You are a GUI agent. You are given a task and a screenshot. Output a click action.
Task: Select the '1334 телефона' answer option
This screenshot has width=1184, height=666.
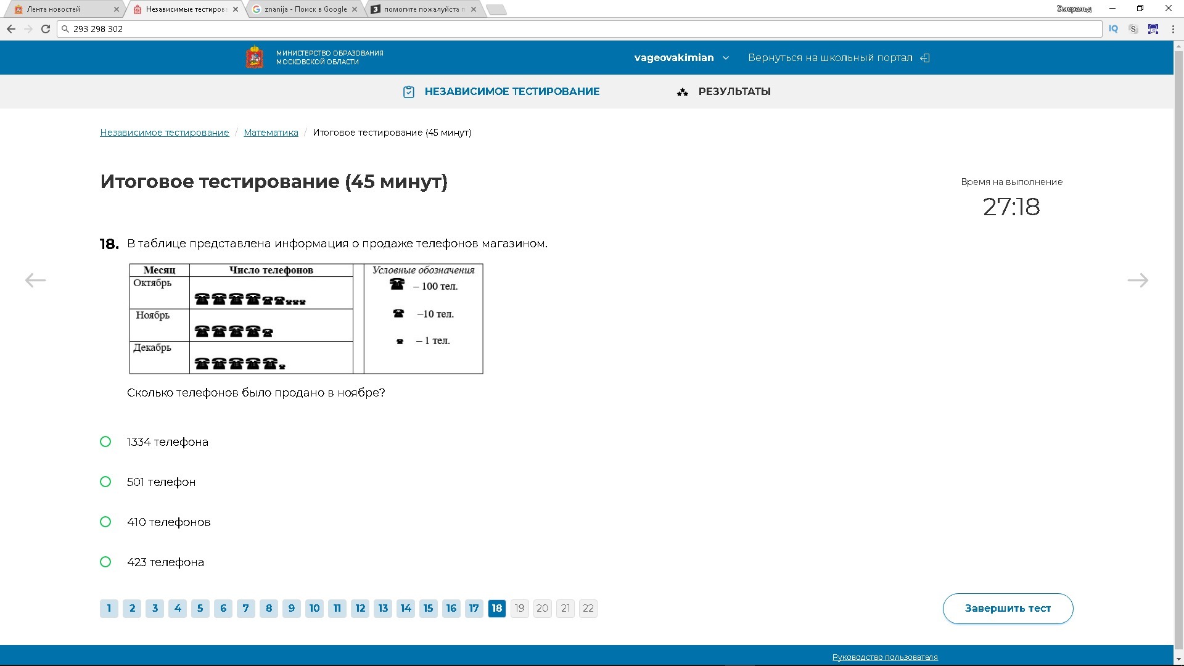pos(105,442)
